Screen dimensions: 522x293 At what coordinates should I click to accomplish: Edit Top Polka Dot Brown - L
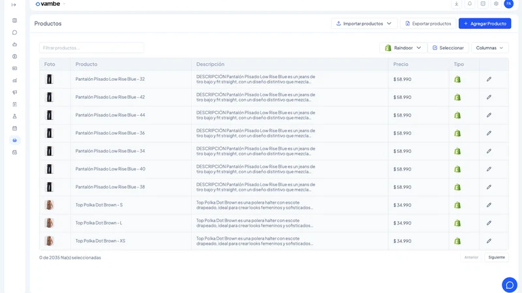pyautogui.click(x=489, y=223)
